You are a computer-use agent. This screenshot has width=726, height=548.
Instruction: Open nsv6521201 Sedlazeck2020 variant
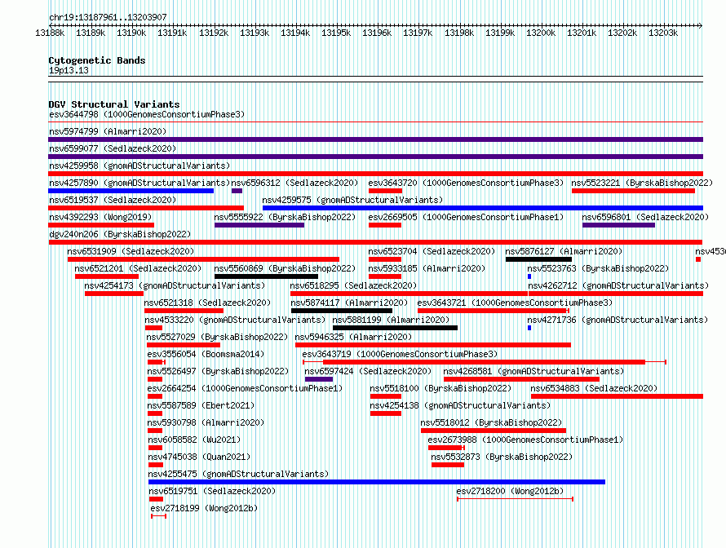click(x=138, y=268)
